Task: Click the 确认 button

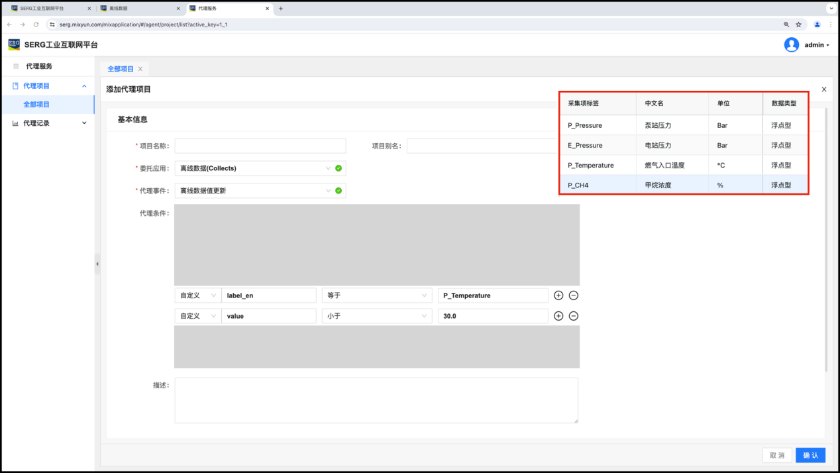Action: point(810,455)
